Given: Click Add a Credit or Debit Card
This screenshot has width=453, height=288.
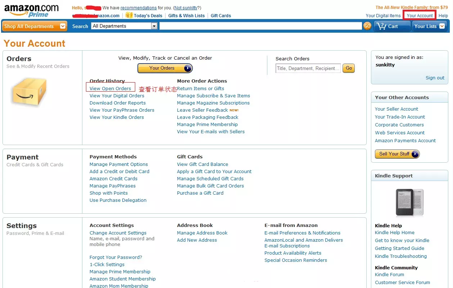Looking at the screenshot, I should coord(119,171).
